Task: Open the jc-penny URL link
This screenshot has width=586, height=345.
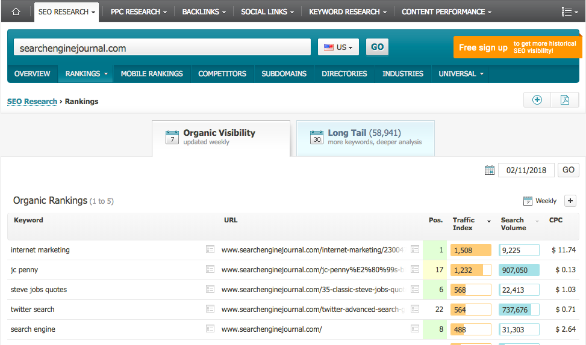Action: (313, 270)
